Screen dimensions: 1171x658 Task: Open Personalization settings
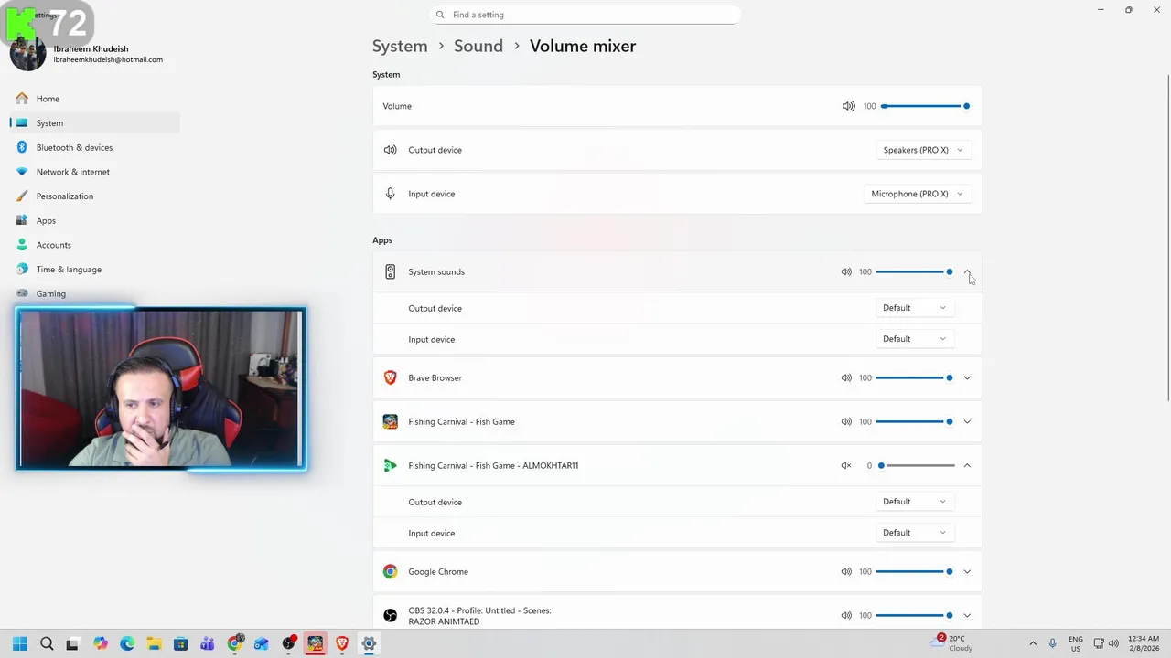click(x=95, y=196)
